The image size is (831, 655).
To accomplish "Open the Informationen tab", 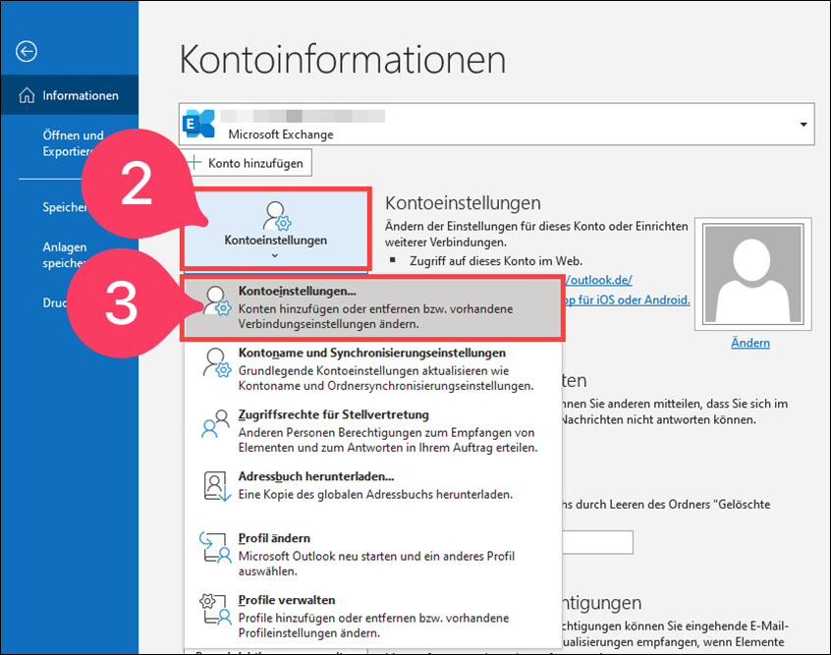I will point(70,95).
